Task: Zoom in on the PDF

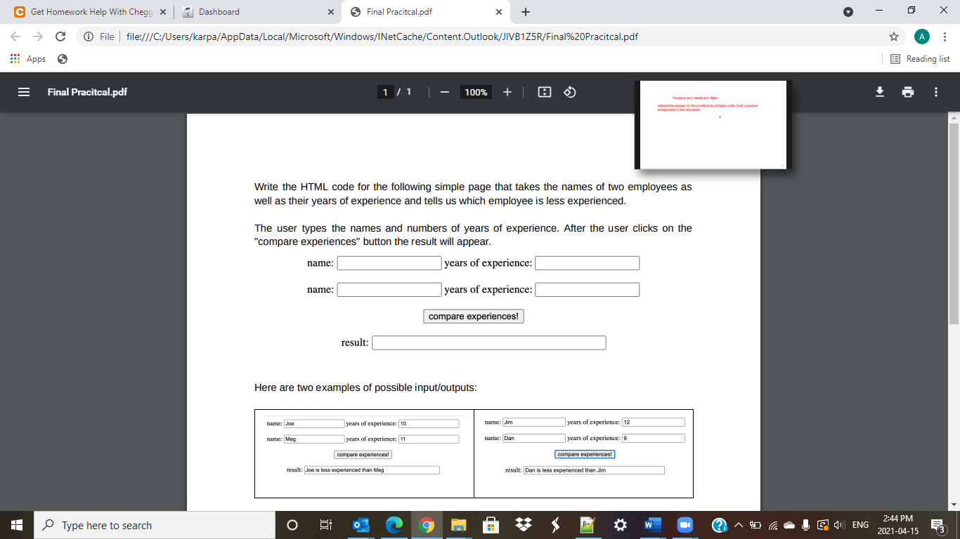Action: click(507, 92)
